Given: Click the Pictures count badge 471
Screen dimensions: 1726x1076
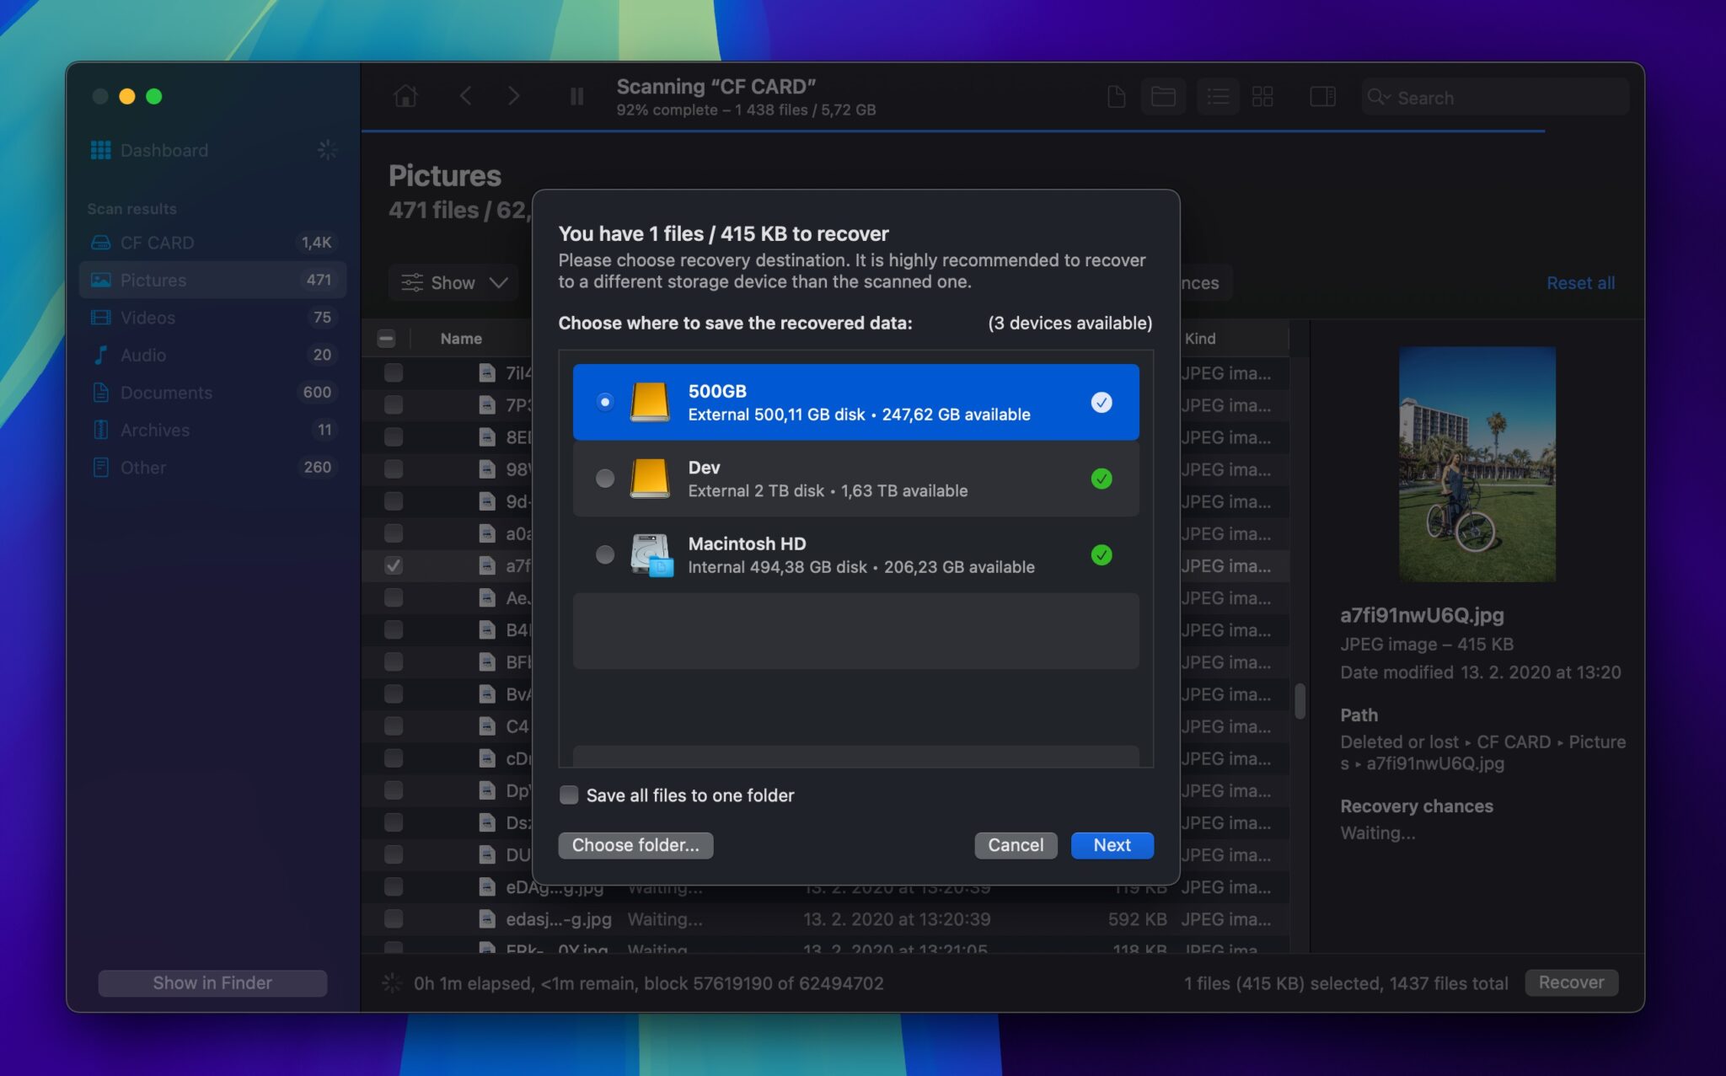Looking at the screenshot, I should [319, 280].
